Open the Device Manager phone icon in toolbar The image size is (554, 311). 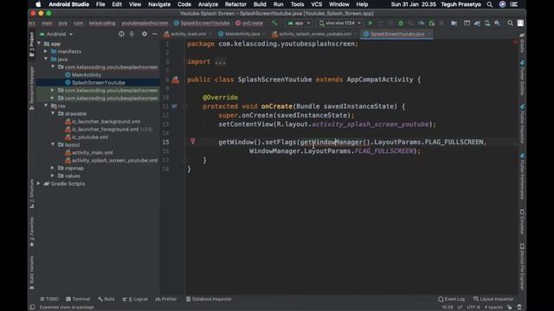[487, 23]
